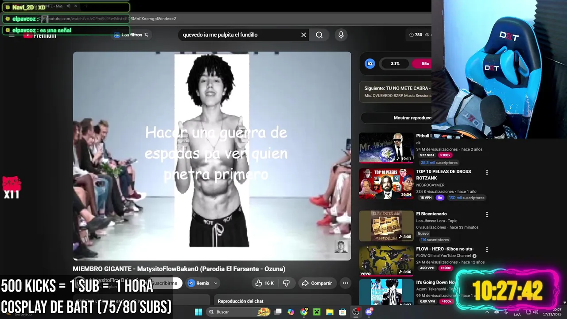
Task: Clear the YouTube search box with X
Action: [x=303, y=35]
